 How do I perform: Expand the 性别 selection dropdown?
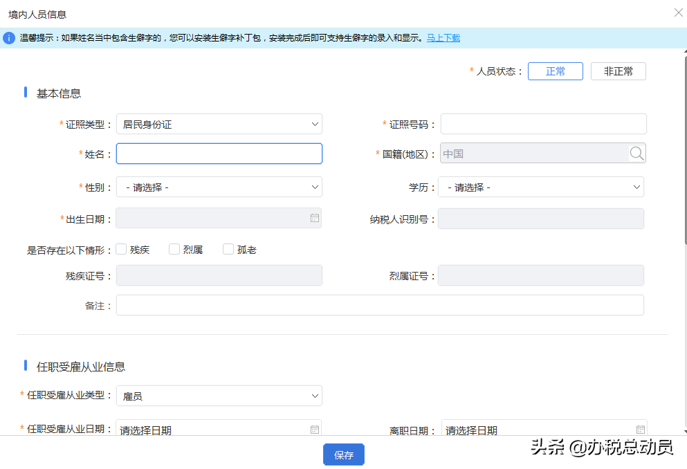315,186
